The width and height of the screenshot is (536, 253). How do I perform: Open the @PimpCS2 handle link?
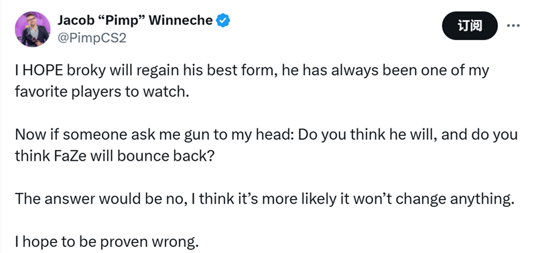click(x=92, y=38)
